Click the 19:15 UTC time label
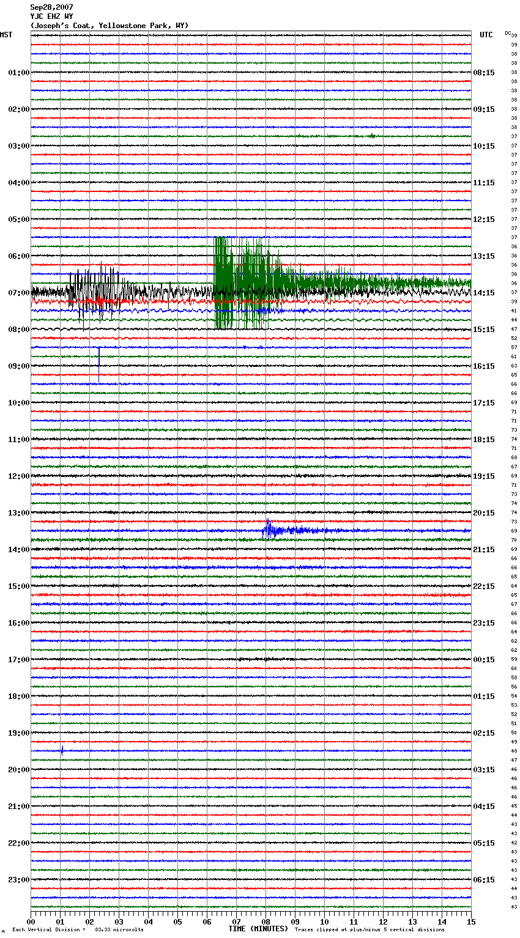 pos(484,476)
